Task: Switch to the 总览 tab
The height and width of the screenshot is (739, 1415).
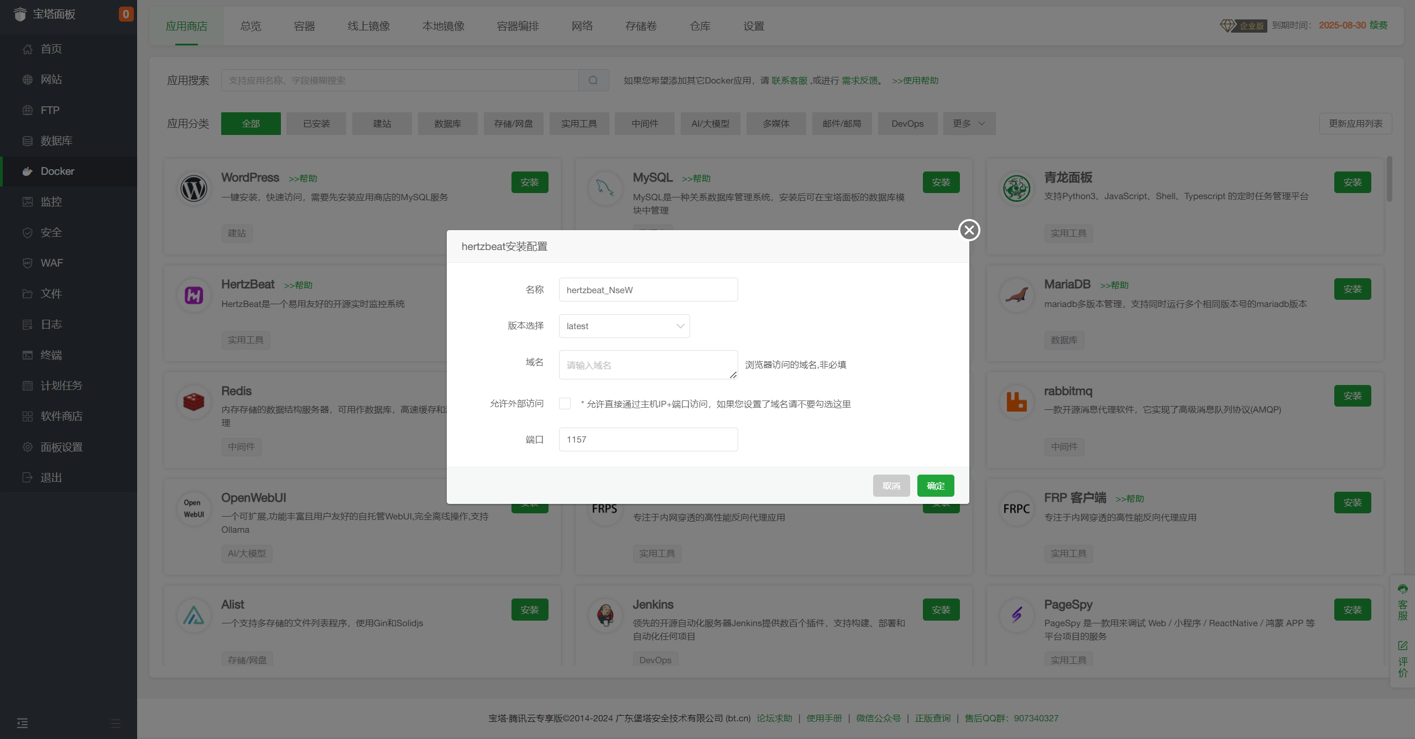Action: tap(250, 26)
